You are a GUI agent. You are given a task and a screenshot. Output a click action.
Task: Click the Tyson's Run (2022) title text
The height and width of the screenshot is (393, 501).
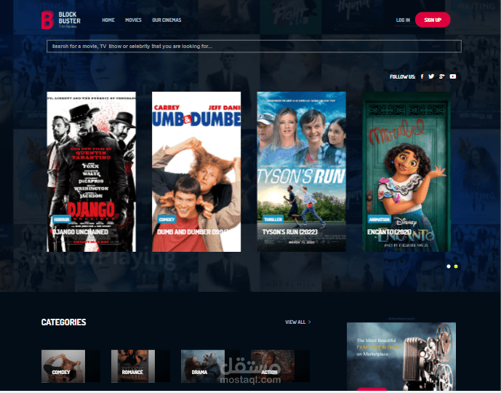(290, 232)
